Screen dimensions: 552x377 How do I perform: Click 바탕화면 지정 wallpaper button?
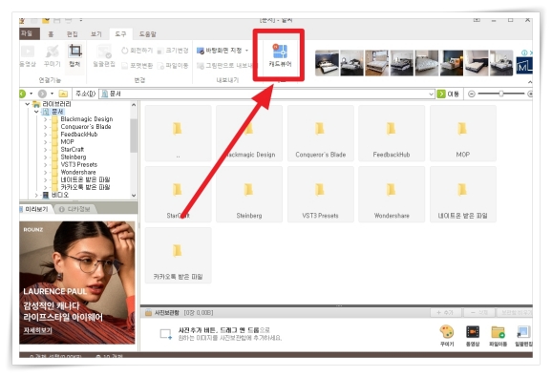(220, 51)
